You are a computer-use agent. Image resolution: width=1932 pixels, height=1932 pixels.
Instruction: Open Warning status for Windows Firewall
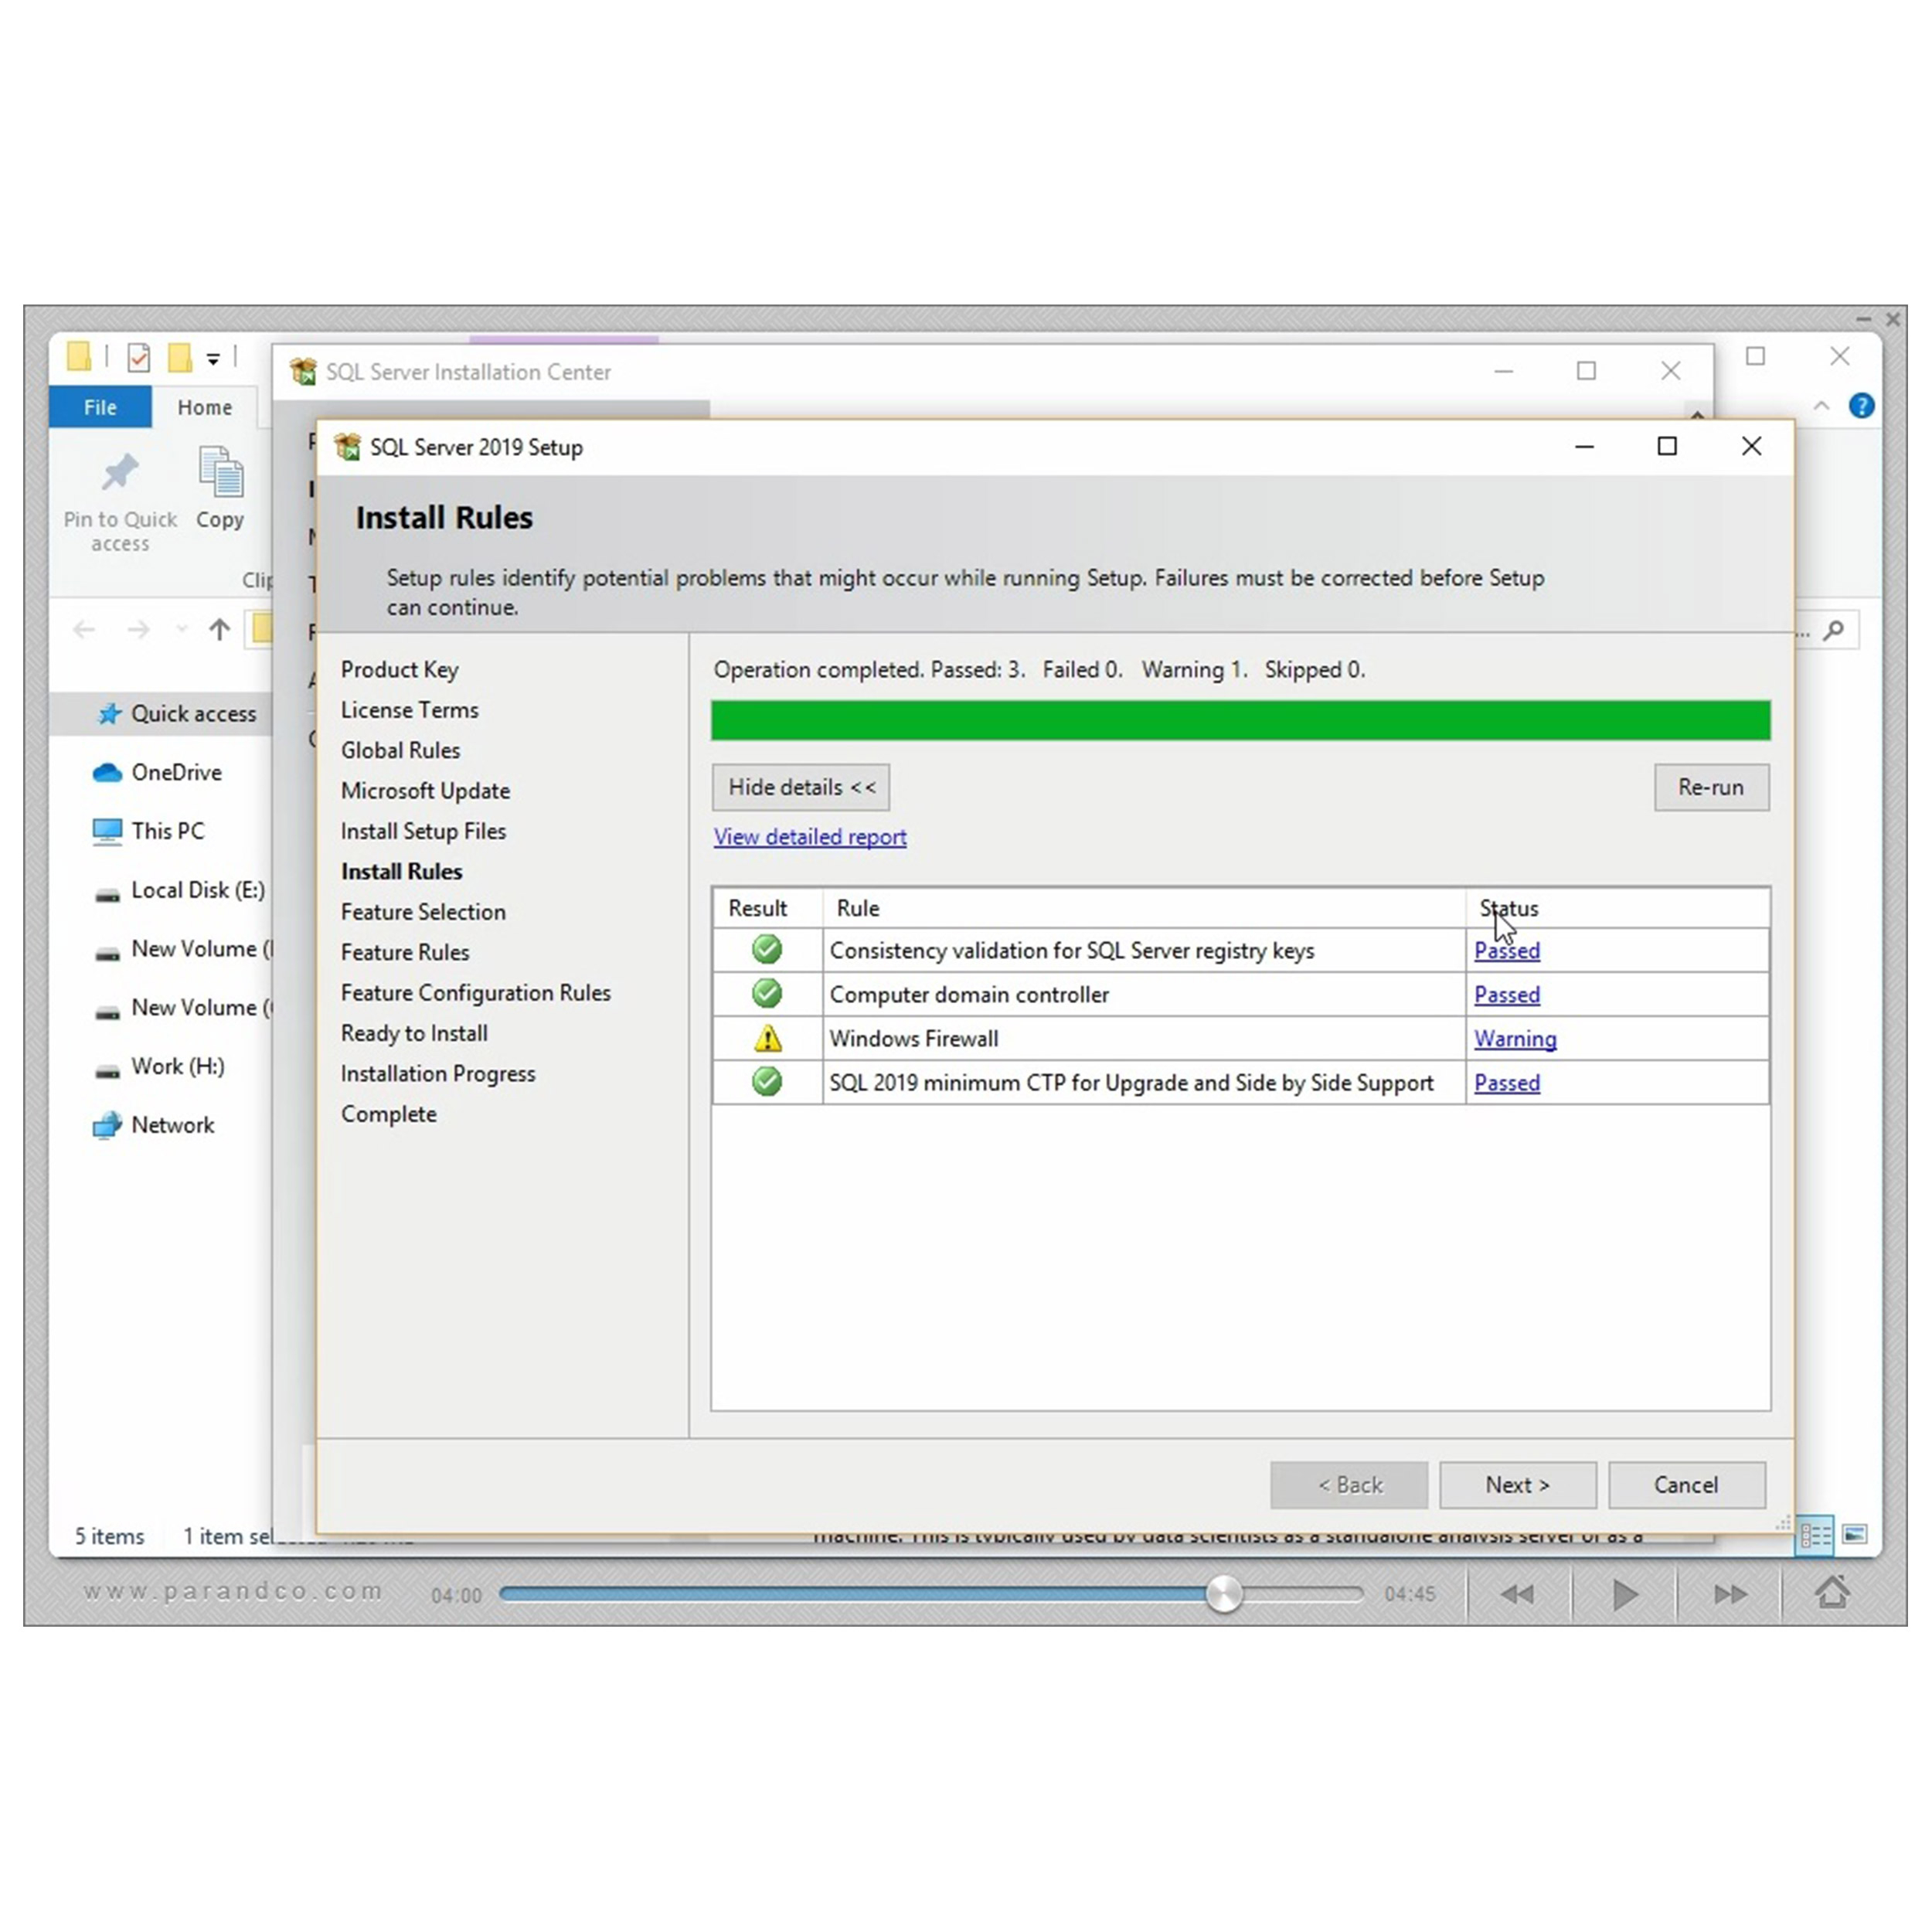(1515, 1039)
